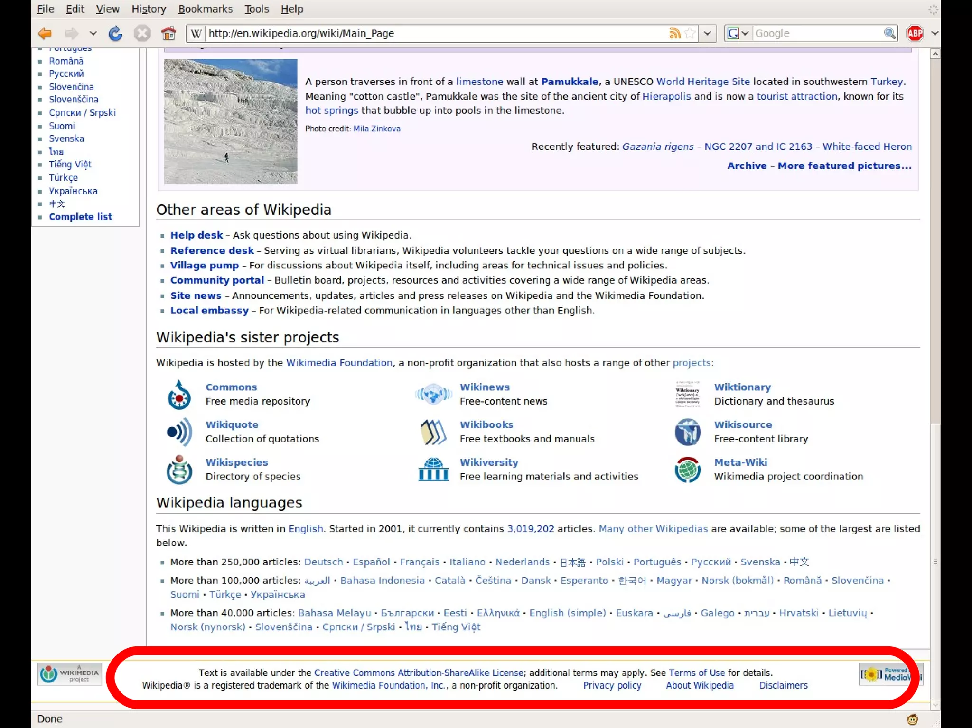Screen dimensions: 972x728
Task: Go to browser Home page icon
Action: point(168,33)
